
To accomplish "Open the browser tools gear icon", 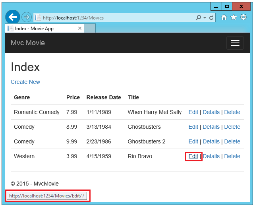I will [x=243, y=17].
